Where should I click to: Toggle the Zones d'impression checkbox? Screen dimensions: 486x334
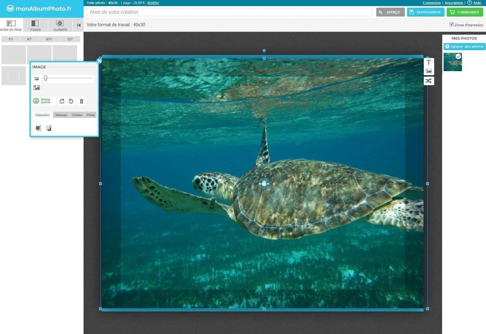pos(451,24)
